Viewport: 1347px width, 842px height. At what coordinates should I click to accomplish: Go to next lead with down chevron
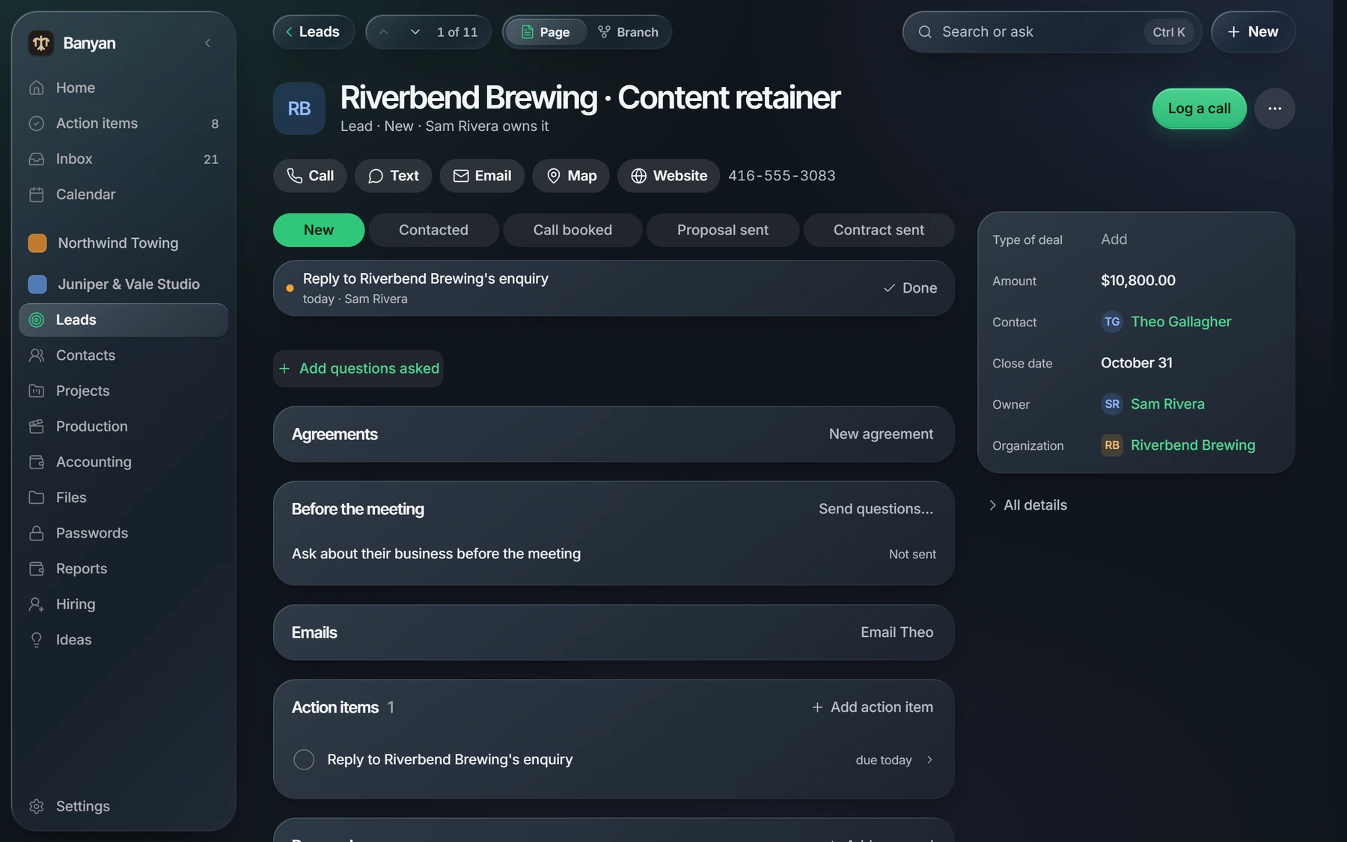[x=415, y=32]
